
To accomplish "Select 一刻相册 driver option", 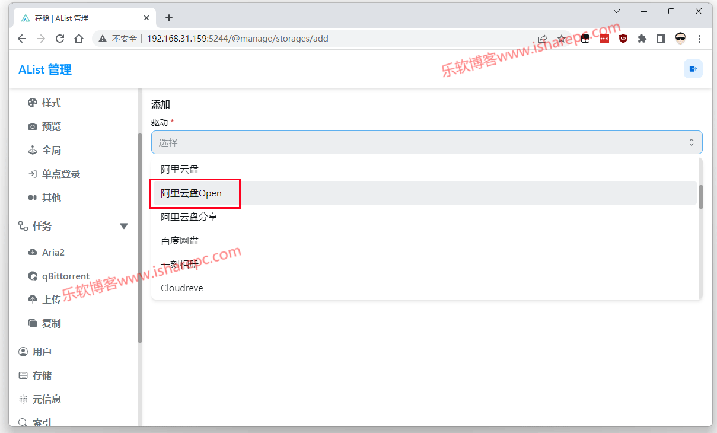I will (424, 265).
